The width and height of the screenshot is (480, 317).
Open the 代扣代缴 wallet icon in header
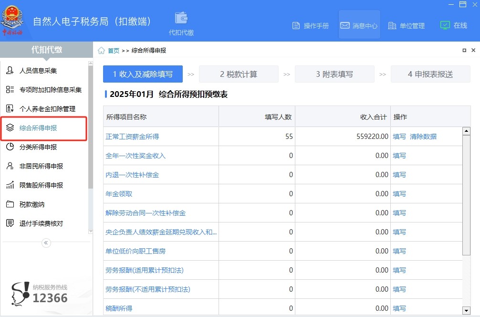point(181,18)
